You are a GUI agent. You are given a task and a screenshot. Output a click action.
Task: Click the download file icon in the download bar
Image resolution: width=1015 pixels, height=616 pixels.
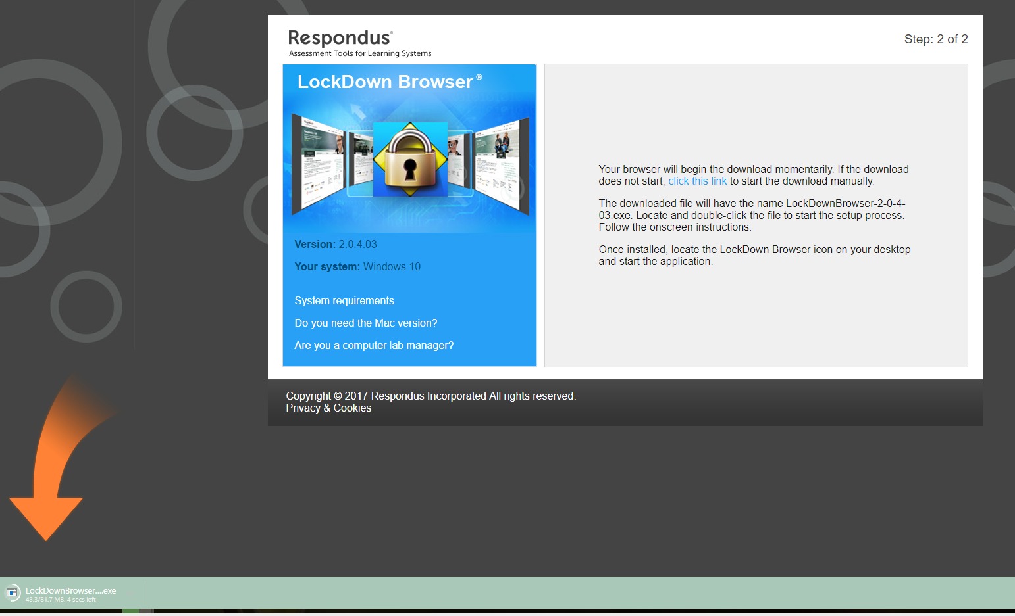coord(12,593)
